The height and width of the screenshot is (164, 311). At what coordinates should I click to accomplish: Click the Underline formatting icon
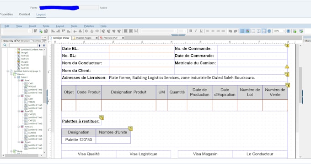201,31
